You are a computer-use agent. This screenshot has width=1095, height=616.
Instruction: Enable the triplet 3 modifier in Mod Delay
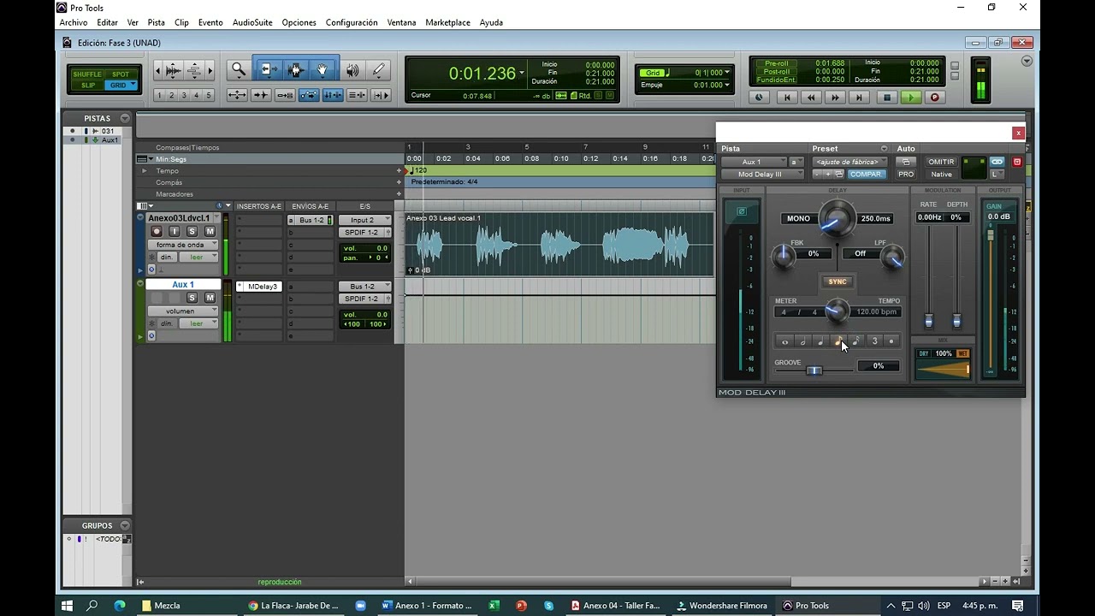(874, 341)
